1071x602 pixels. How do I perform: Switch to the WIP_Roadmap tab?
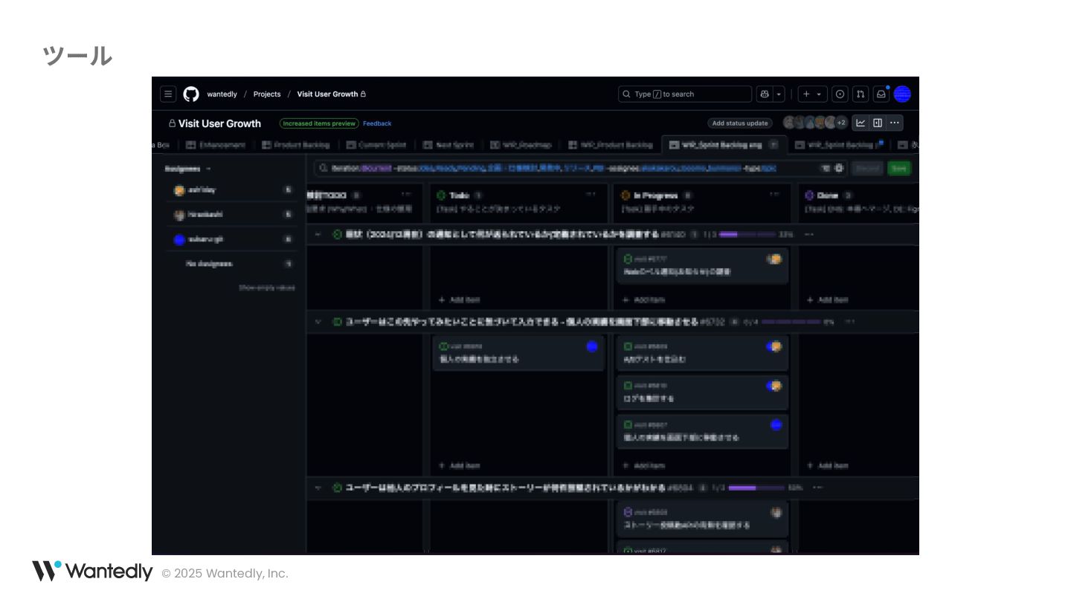tap(520, 145)
